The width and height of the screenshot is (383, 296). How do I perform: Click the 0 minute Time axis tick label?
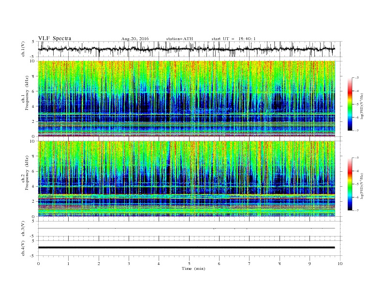tap(38, 264)
